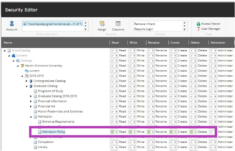235x151 pixels.
Task: Open User Manager via its person icon
Action: (198, 29)
